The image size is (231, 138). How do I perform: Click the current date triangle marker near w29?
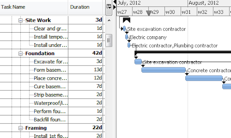point(149,13)
